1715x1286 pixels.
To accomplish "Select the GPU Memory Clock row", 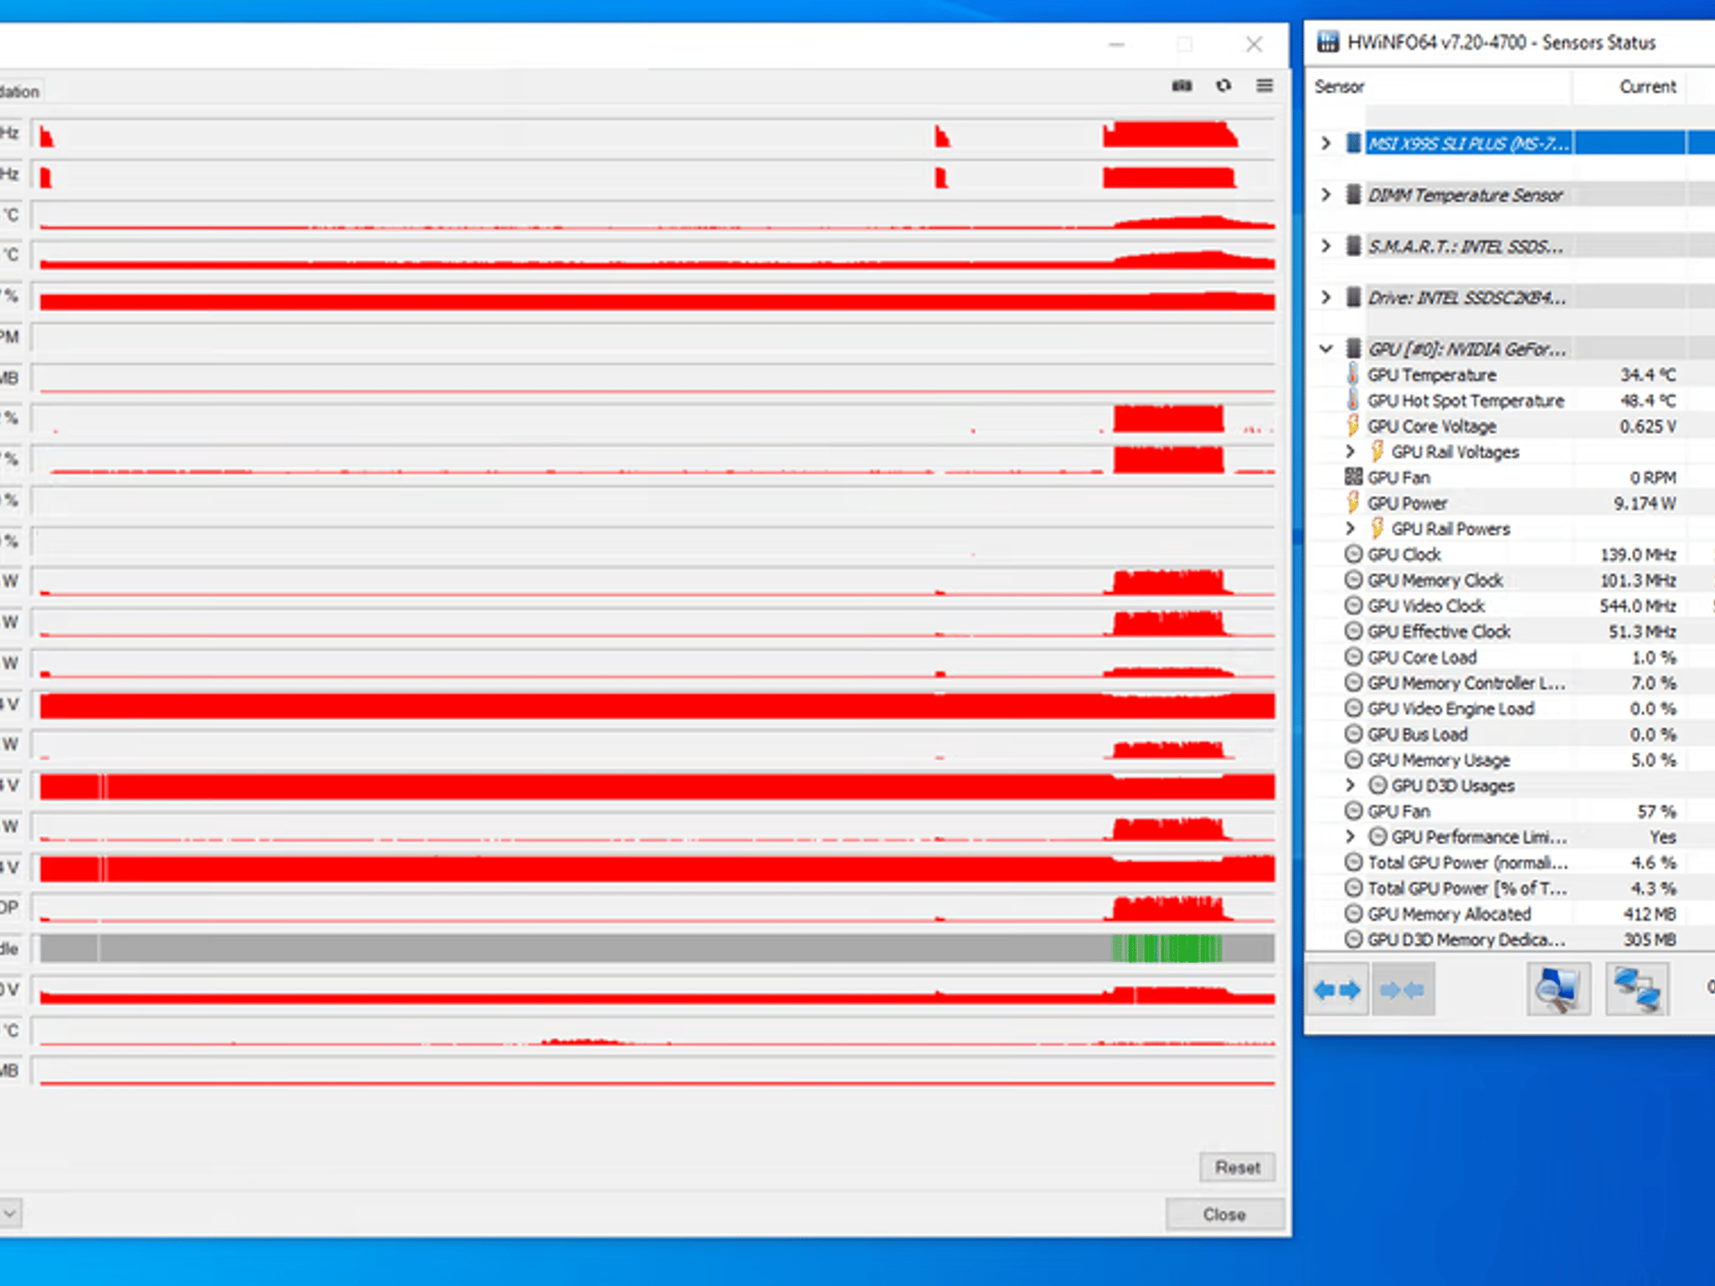I will (1511, 580).
